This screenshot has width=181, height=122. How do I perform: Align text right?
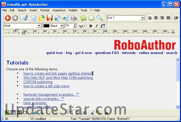[162, 18]
